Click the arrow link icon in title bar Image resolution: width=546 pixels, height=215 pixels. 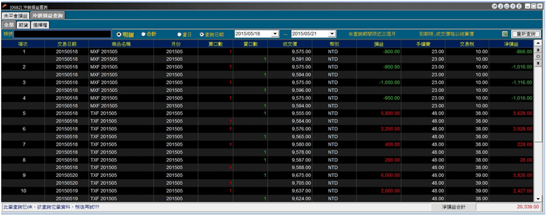[x=494, y=6]
